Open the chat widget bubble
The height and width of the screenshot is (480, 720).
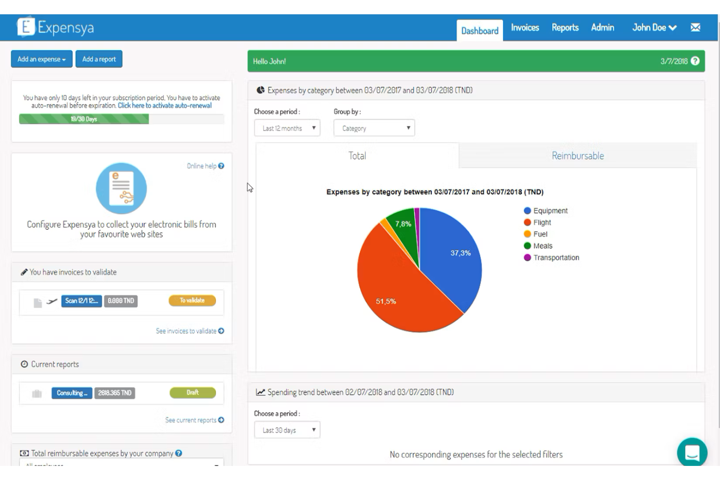click(692, 452)
